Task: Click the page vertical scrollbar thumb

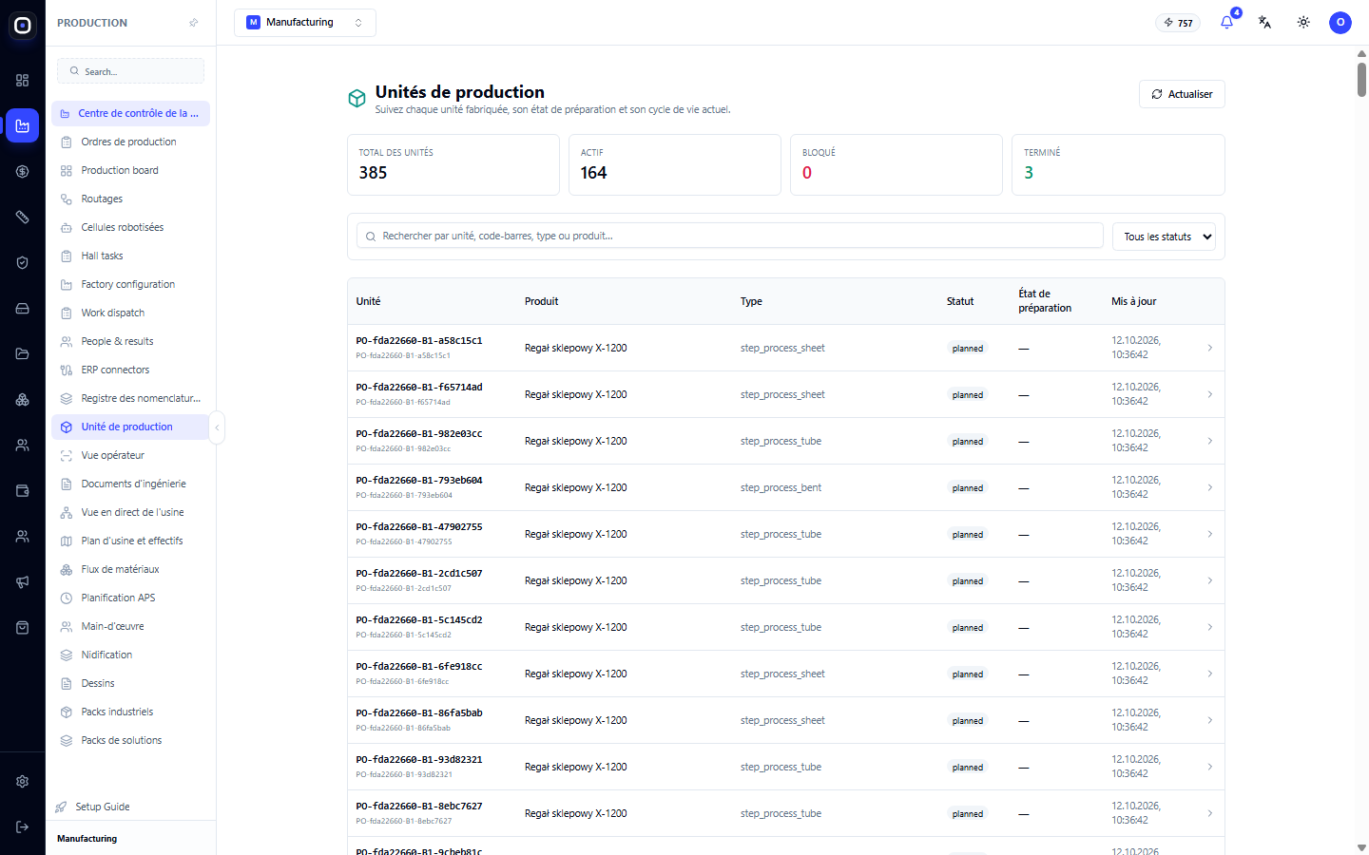Action: click(1361, 79)
